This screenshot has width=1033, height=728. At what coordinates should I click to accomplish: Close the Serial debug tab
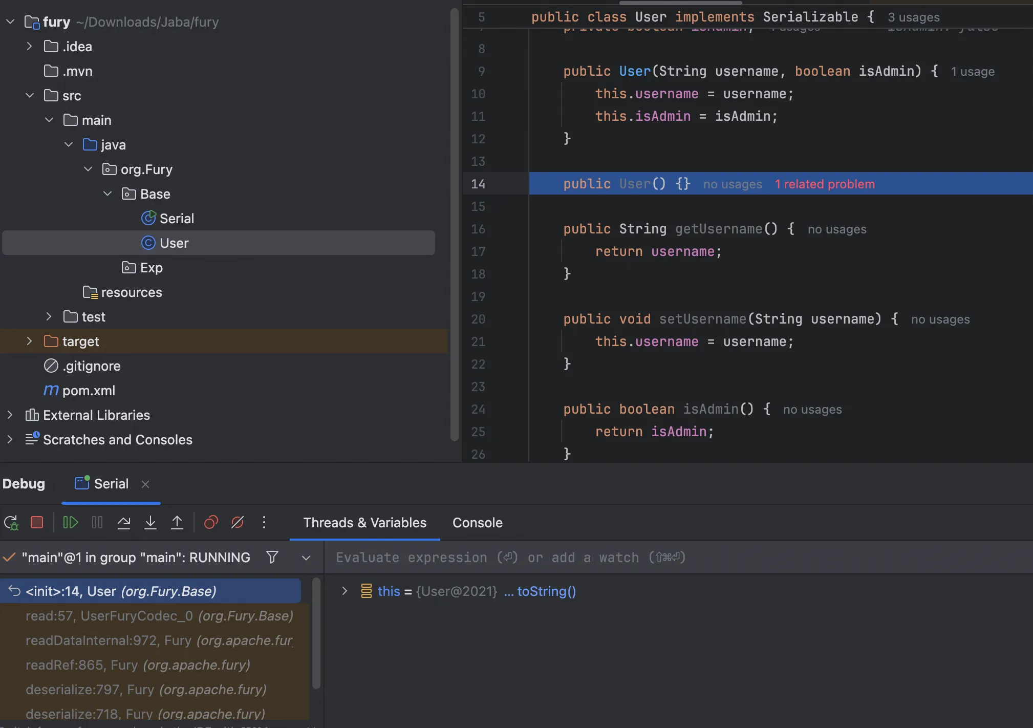[145, 484]
